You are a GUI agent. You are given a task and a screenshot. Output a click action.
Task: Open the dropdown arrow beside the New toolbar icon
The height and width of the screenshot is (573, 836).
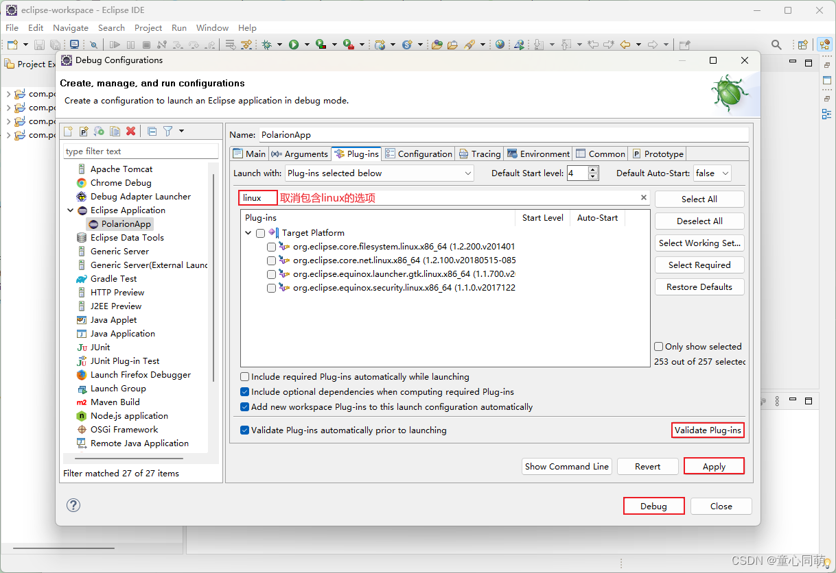click(25, 45)
